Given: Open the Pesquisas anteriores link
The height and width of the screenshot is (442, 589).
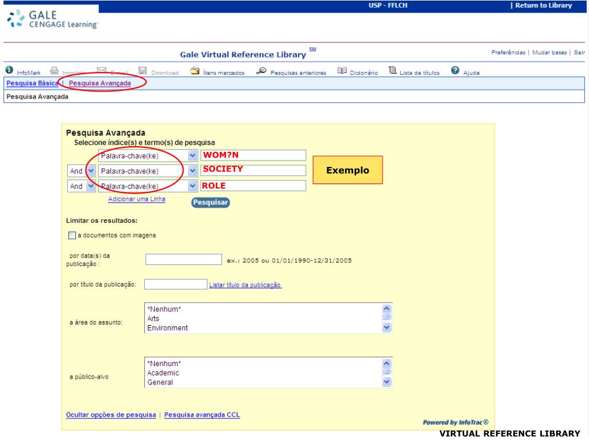Looking at the screenshot, I should 299,73.
